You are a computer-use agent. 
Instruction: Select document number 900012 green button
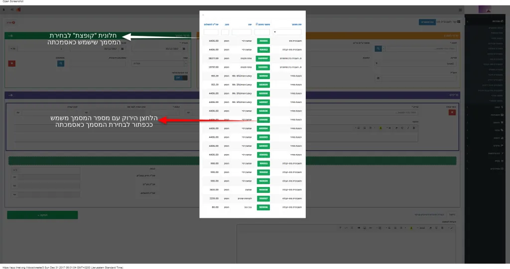tap(263, 50)
